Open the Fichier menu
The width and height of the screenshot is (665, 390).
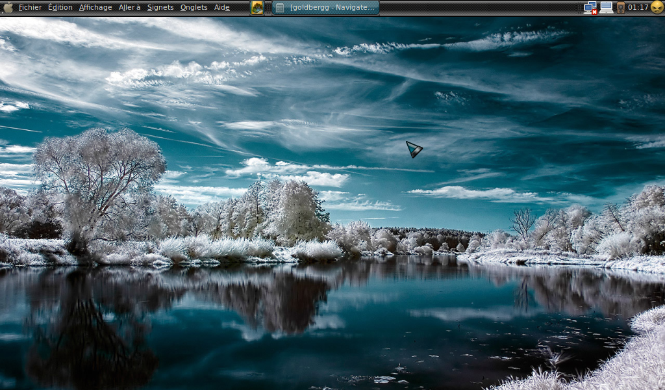[30, 8]
